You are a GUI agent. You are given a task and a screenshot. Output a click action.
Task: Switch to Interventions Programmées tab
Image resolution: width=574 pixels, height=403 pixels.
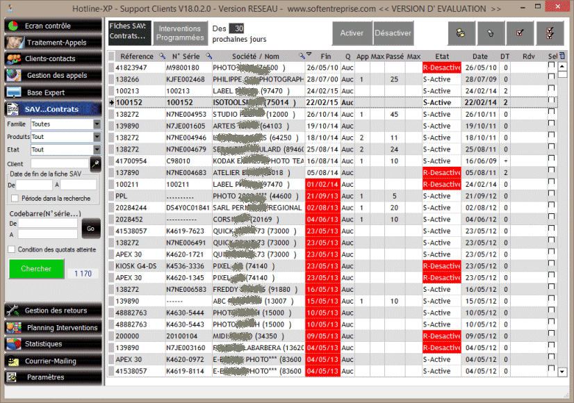click(x=179, y=33)
